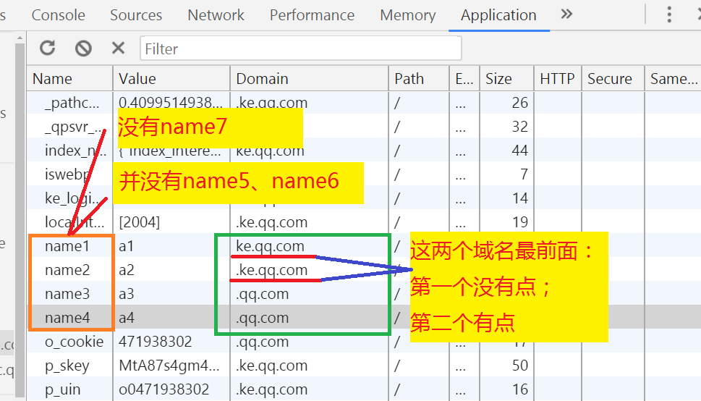Click the clear all cookies icon

click(x=83, y=48)
